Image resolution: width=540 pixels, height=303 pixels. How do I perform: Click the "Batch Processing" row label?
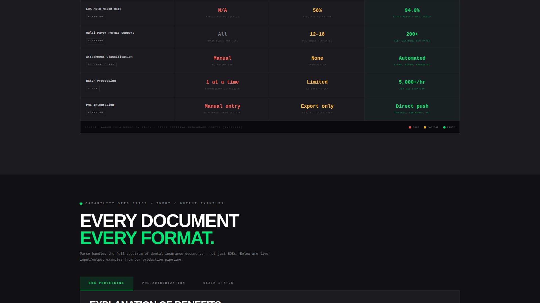pyautogui.click(x=101, y=81)
